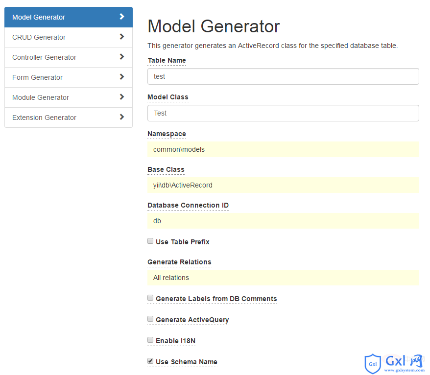The image size is (430, 375).
Task: Open the CRUD Generator menu item
Action: [69, 37]
